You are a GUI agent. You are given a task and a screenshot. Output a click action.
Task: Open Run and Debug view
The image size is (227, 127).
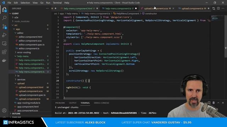(4, 35)
